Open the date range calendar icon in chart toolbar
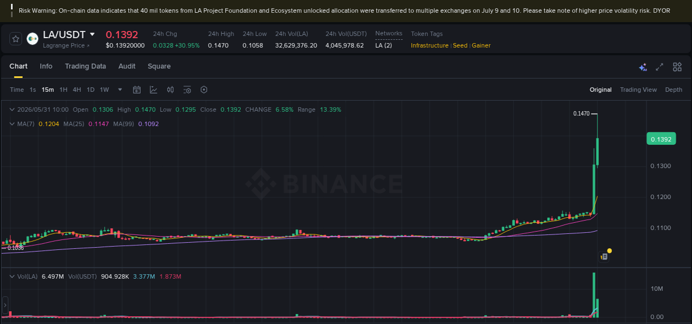Viewport: 692px width, 324px height. (137, 90)
